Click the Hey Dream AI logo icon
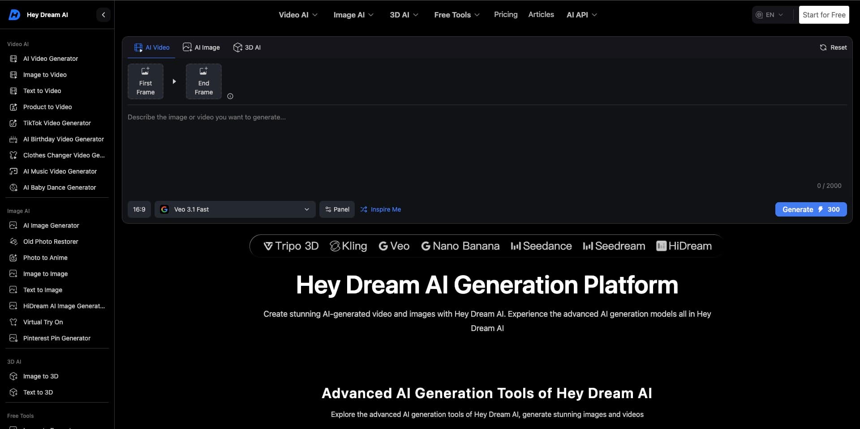 tap(14, 15)
